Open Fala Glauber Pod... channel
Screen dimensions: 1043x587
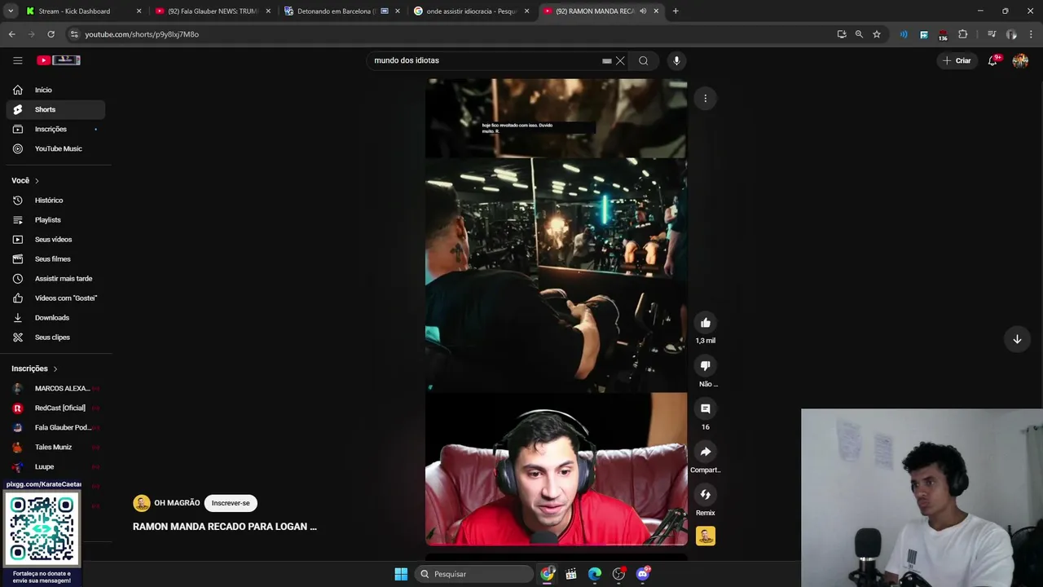click(55, 427)
